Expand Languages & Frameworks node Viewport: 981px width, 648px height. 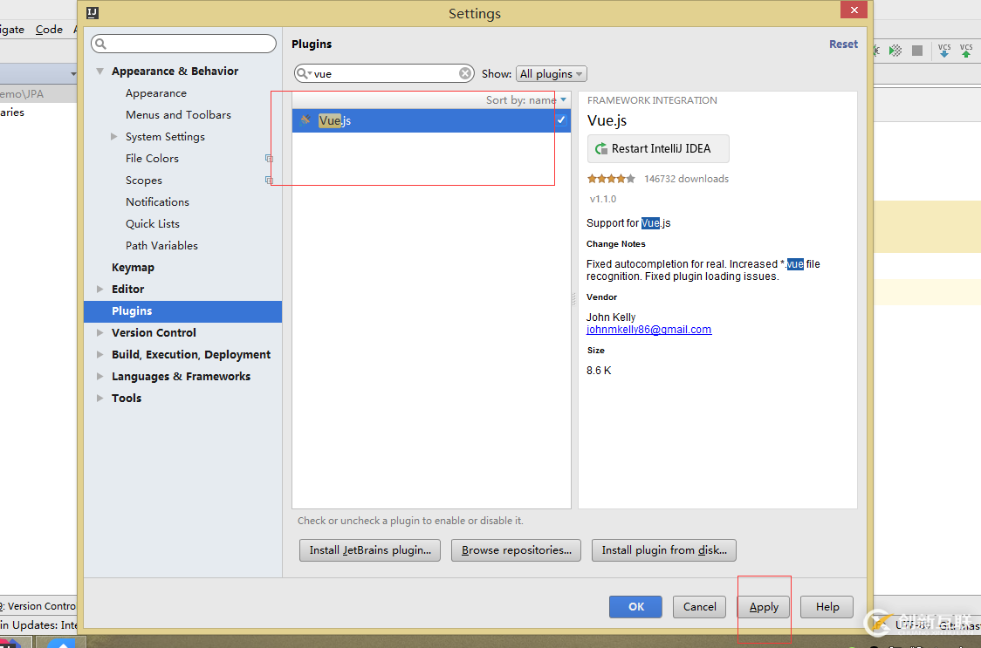[100, 377]
